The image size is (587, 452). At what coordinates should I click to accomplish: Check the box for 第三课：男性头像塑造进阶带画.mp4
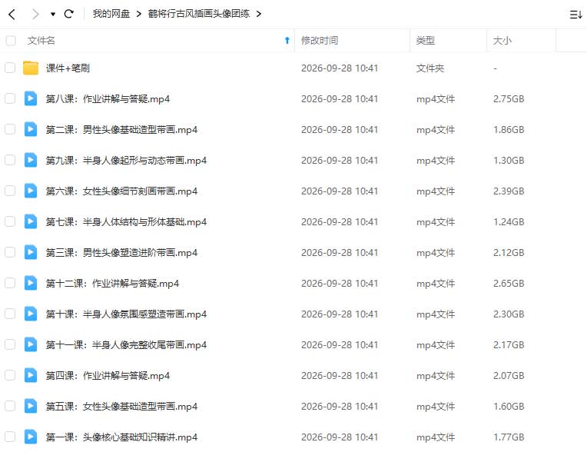10,252
